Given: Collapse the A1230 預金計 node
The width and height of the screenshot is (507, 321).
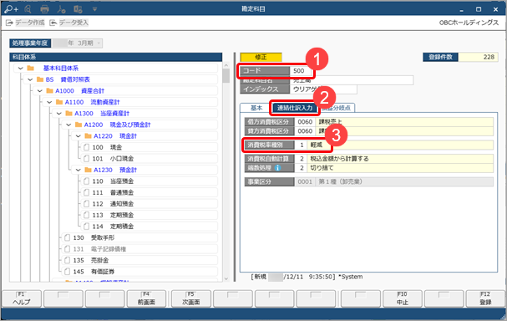Looking at the screenshot, I should point(79,170).
